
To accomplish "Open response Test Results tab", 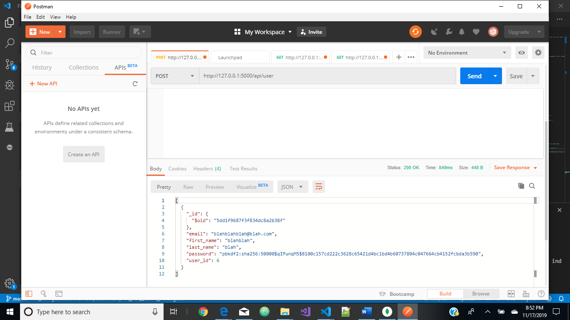I will pos(243,168).
